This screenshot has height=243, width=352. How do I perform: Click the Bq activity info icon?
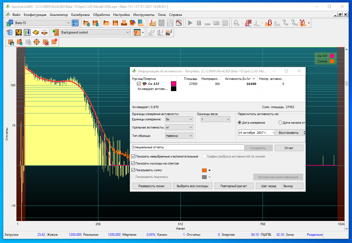[x=169, y=32]
